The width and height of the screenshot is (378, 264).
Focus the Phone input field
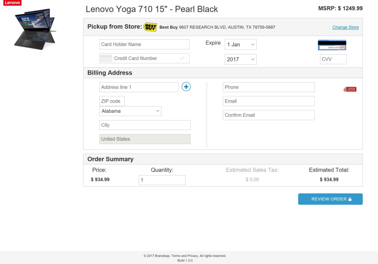pyautogui.click(x=269, y=87)
